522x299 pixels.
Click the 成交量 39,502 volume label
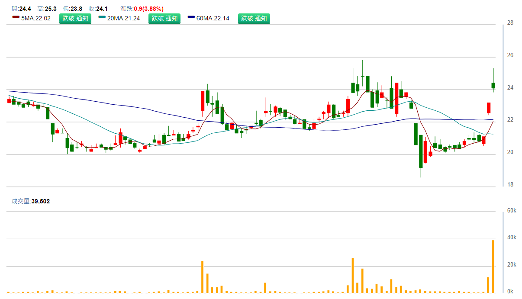coord(31,201)
